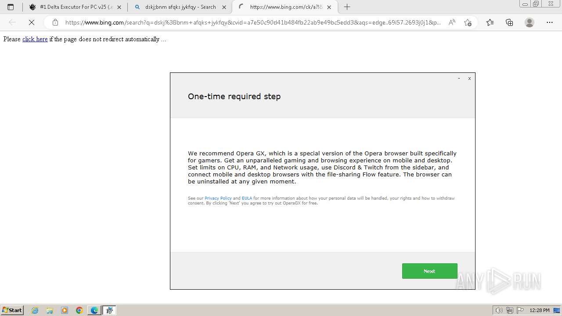
Task: Close the Delta Executor For PC tab
Action: (119, 7)
